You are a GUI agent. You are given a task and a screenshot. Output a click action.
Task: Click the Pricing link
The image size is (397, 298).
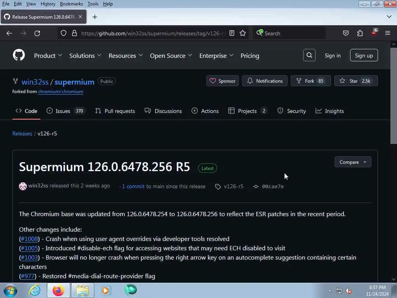(250, 55)
